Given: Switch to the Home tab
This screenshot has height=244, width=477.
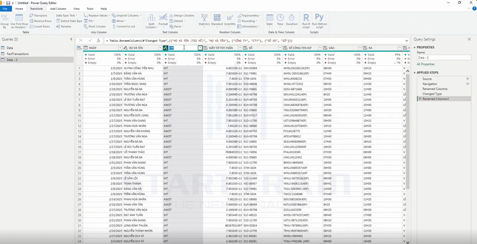Looking at the screenshot, I should click(x=19, y=9).
